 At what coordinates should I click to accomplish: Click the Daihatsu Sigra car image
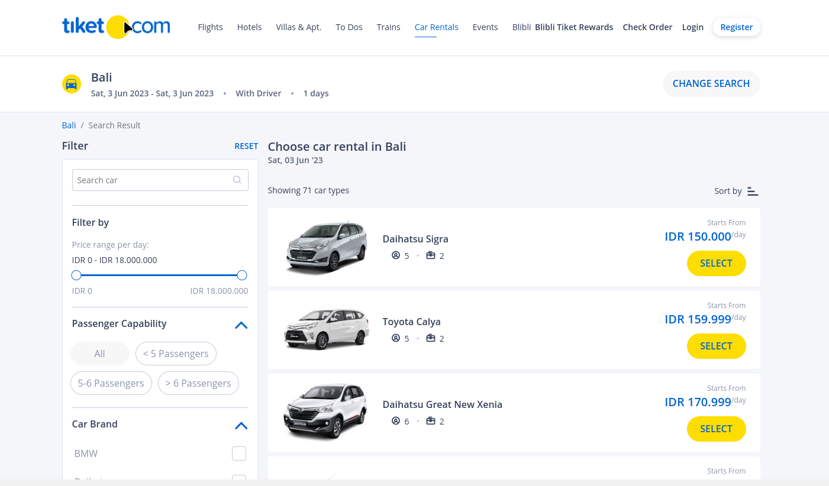pos(326,247)
